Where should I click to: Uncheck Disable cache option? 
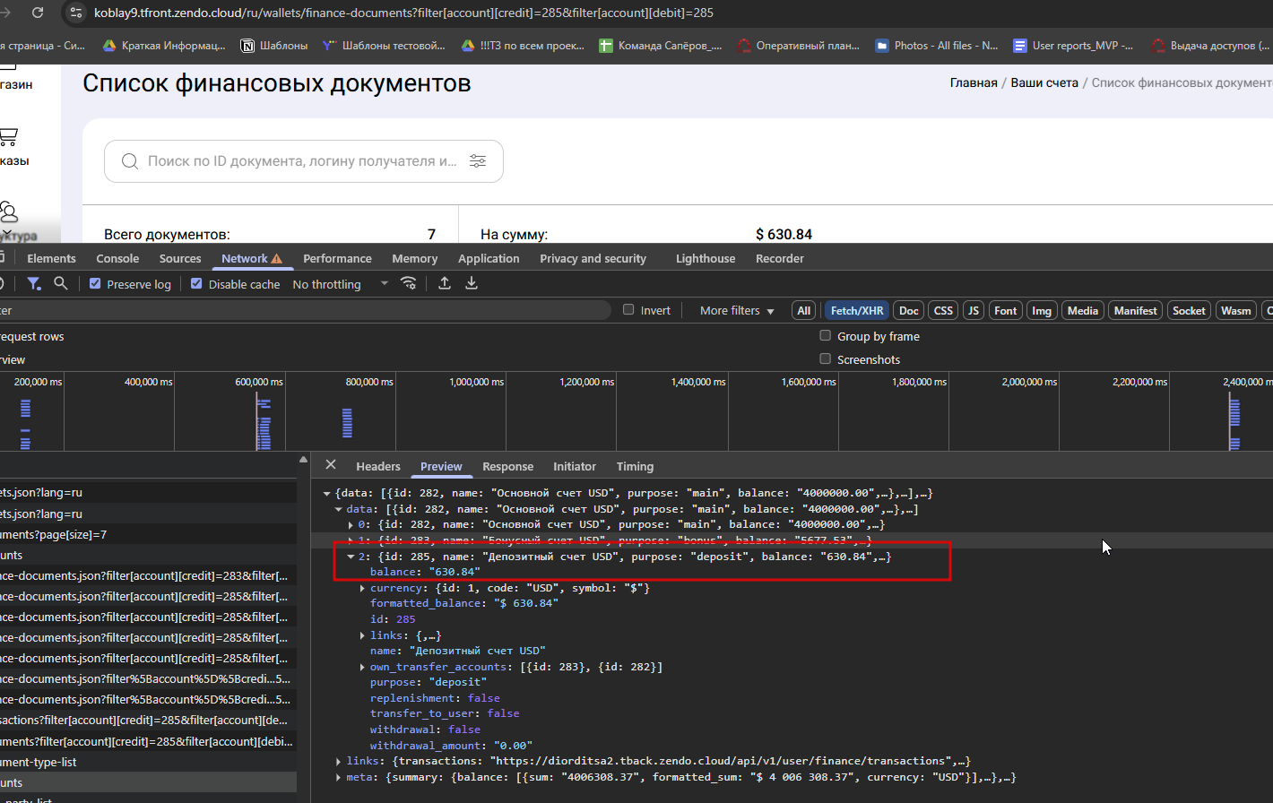[x=196, y=283]
